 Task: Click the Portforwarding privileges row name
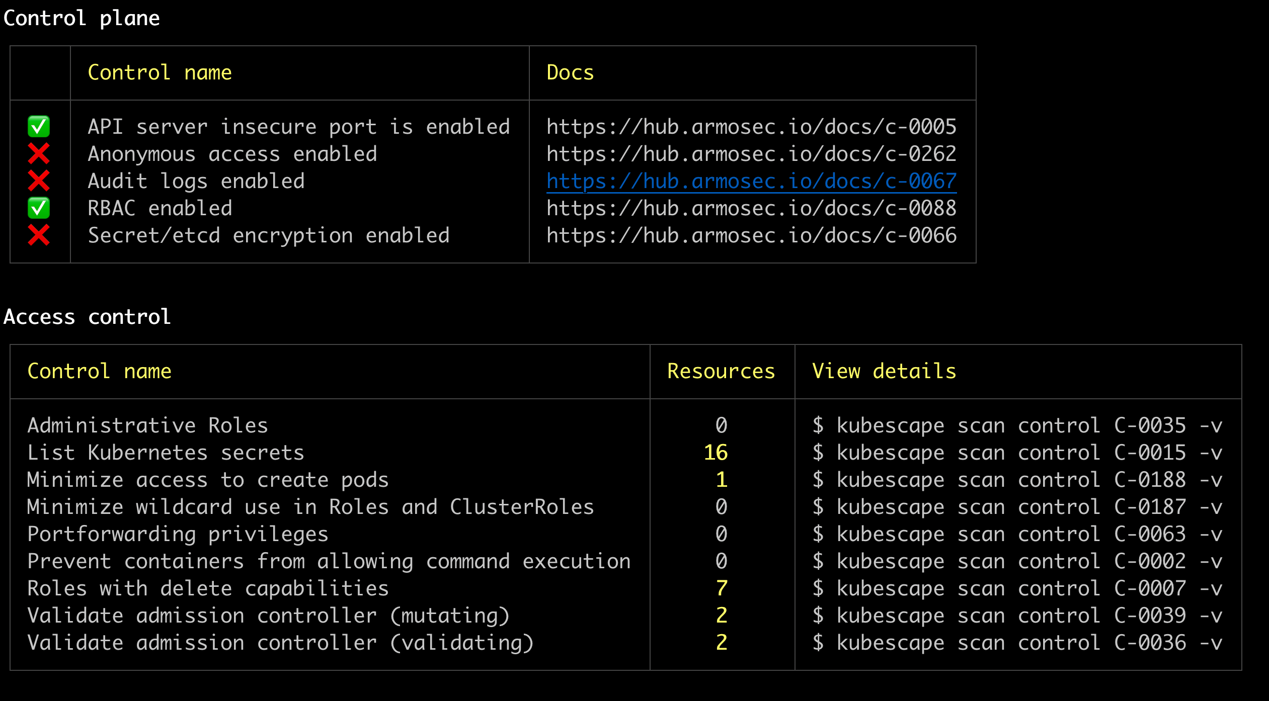[178, 535]
